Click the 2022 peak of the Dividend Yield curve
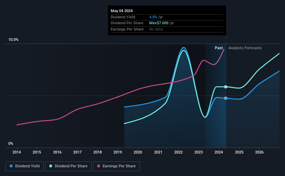This screenshot has height=176, width=285. [184, 47]
